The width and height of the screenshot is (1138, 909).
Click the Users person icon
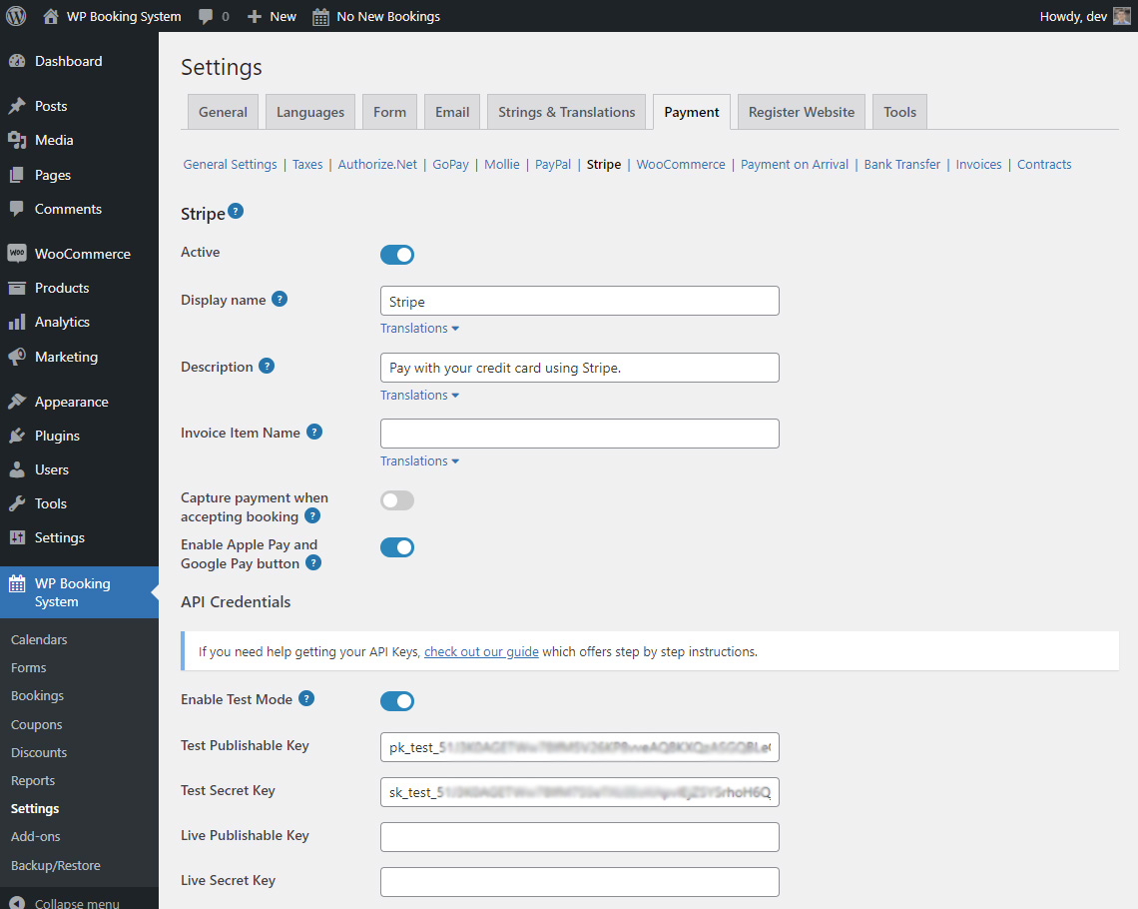click(x=17, y=469)
